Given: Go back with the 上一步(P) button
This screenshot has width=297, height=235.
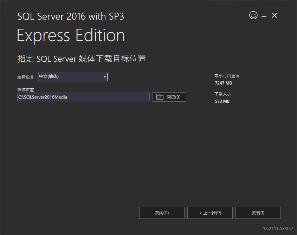Looking at the screenshot, I should [210, 213].
